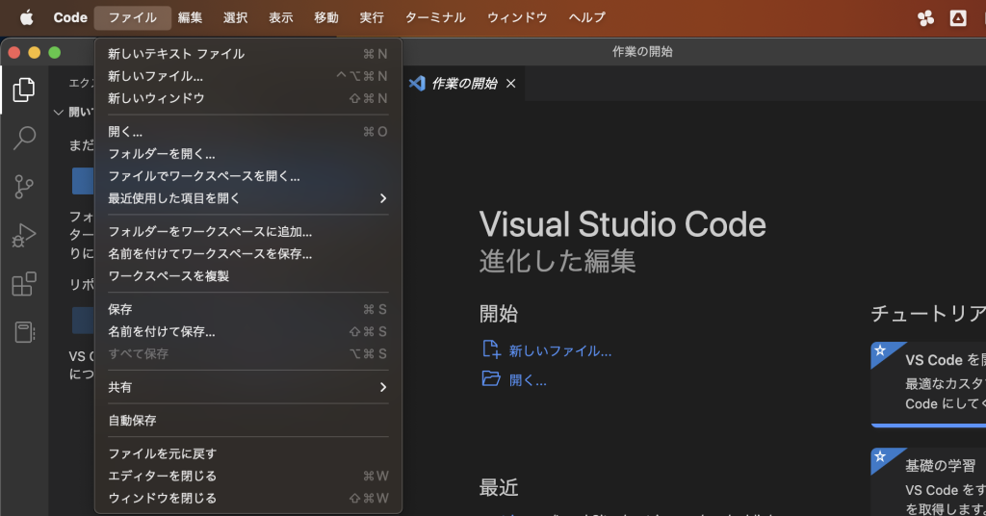Open the Code application menu
Screen dimensions: 986x516
coord(69,17)
